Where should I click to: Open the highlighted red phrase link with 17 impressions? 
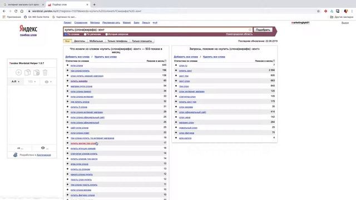(83, 143)
